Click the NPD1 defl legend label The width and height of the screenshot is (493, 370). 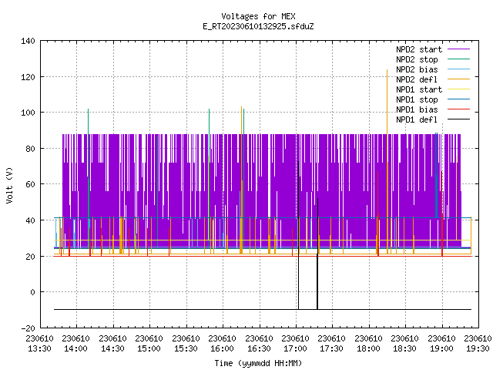pyautogui.click(x=417, y=120)
